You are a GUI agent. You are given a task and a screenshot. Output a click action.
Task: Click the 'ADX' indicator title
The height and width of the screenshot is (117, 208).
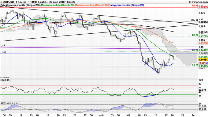coord(3,103)
